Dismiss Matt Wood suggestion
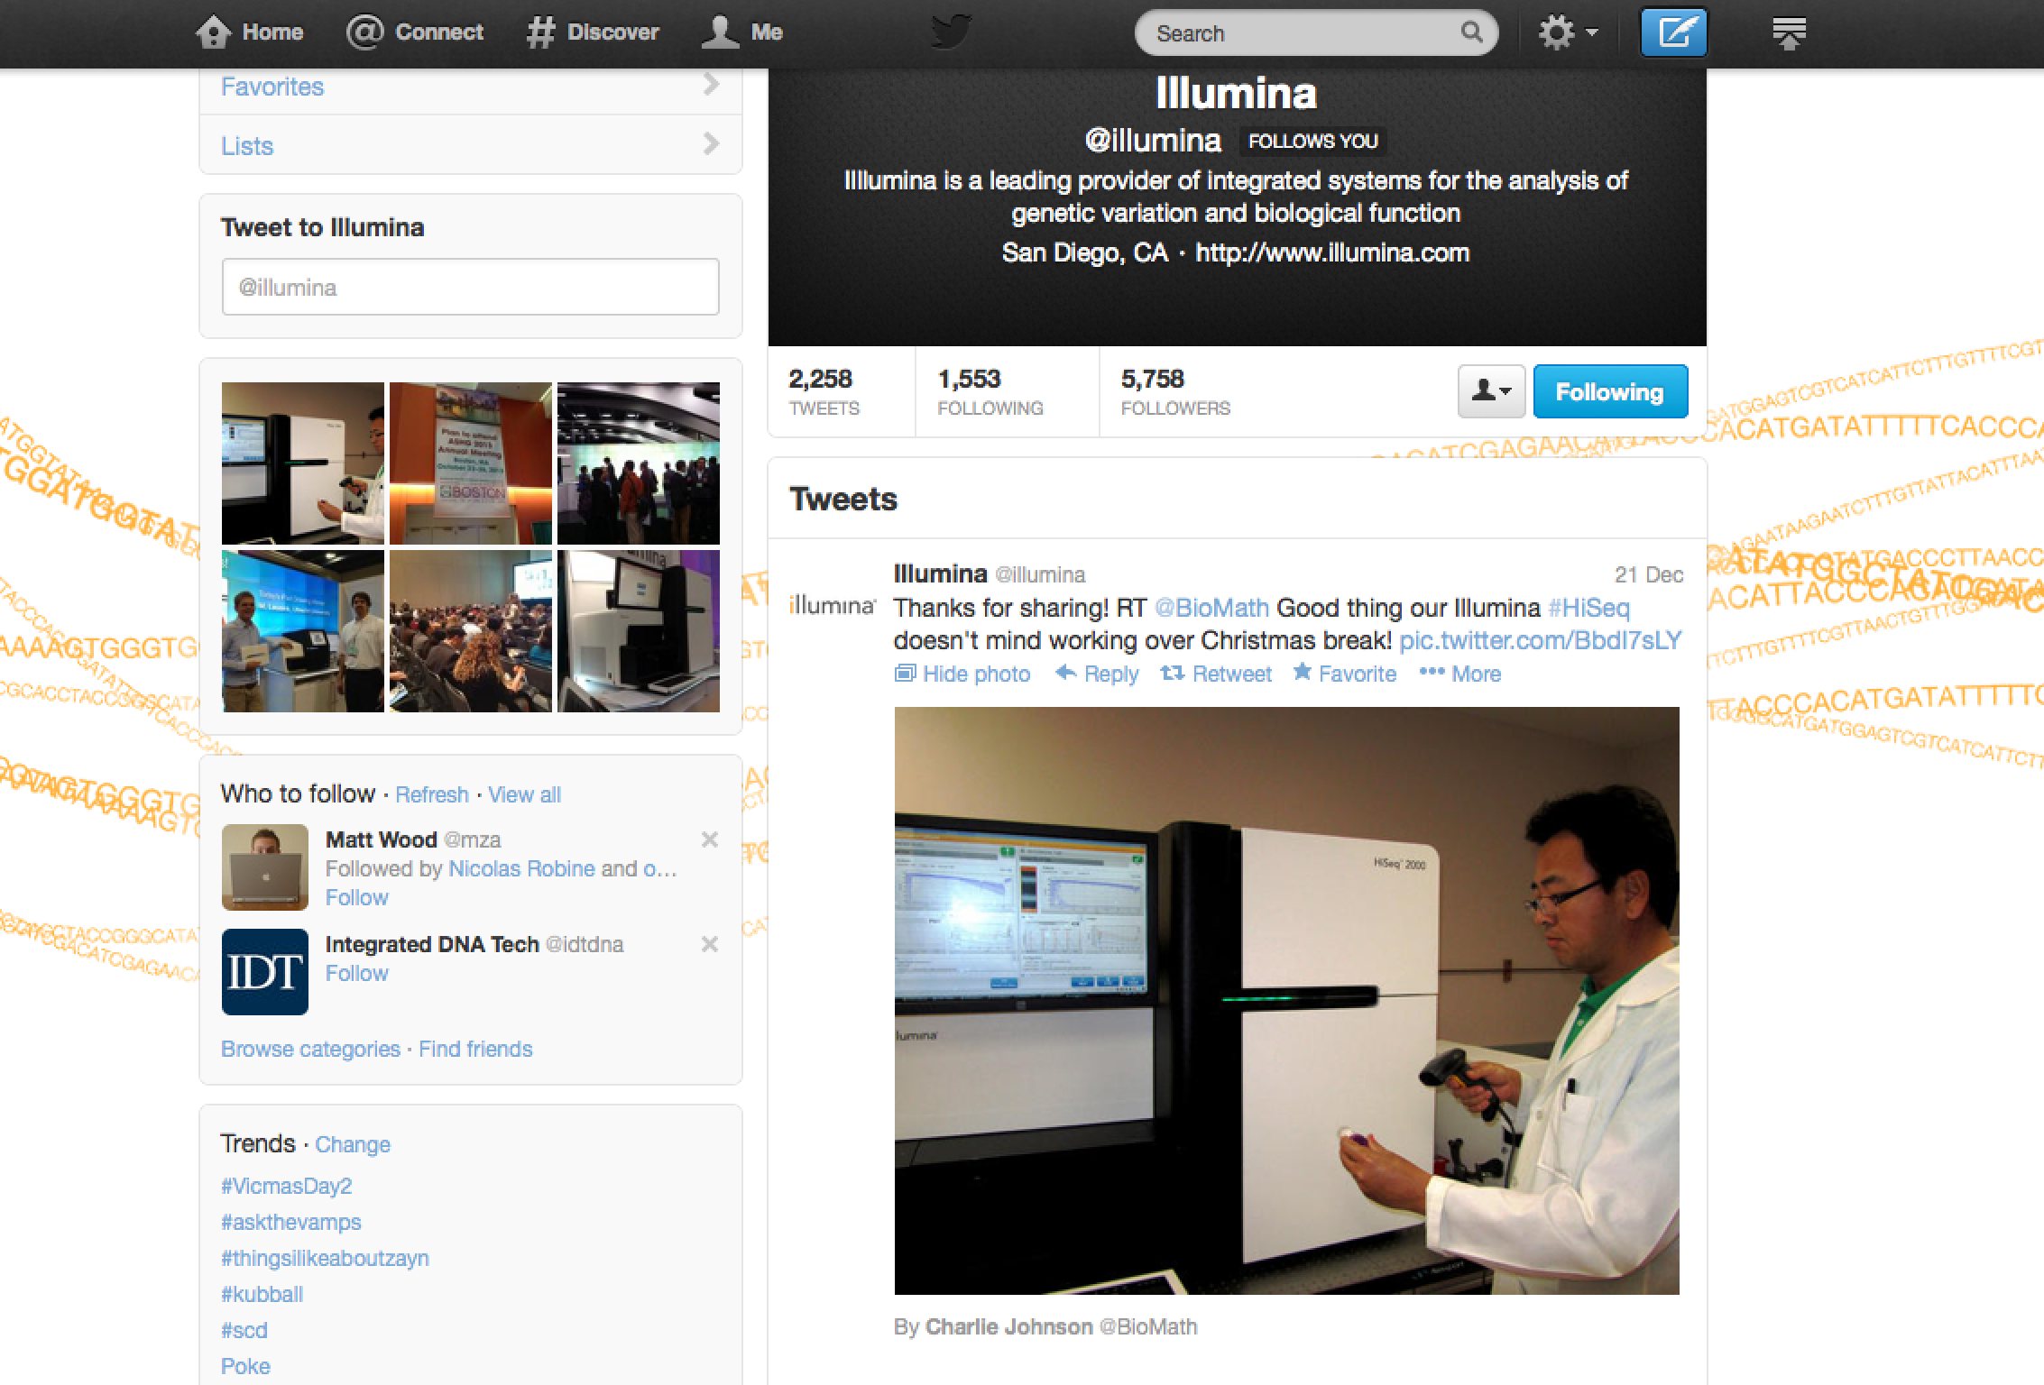2044x1385 pixels. pos(710,839)
